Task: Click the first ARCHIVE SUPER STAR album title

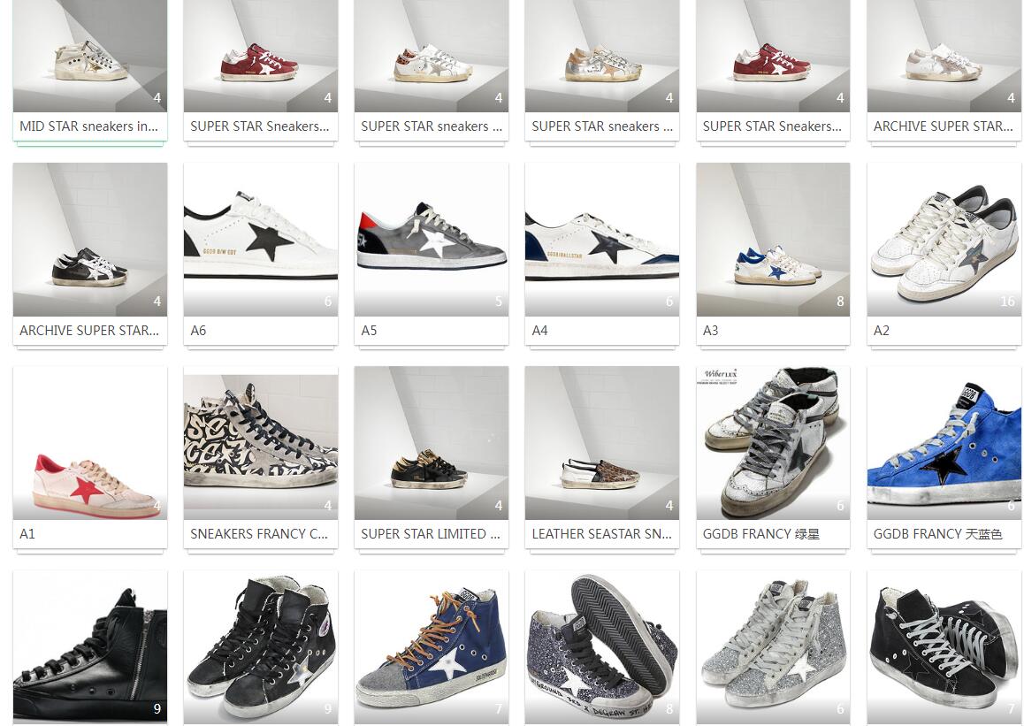Action: pyautogui.click(x=943, y=126)
